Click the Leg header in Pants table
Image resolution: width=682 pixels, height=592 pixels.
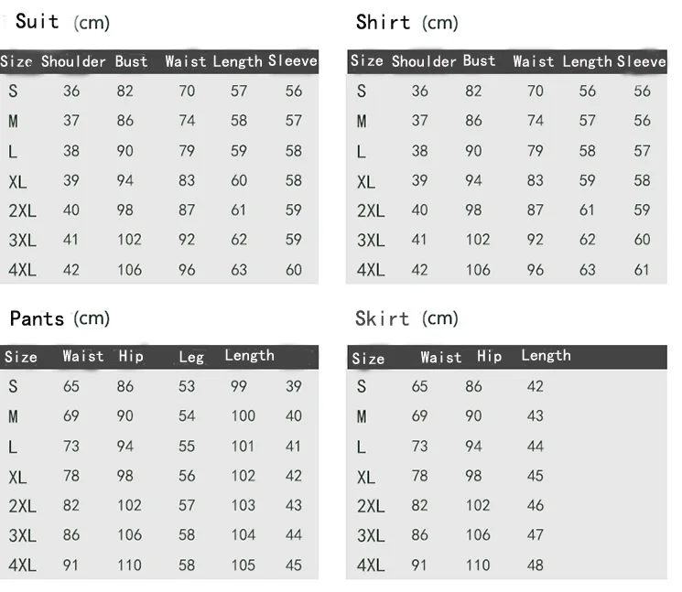[x=191, y=357]
